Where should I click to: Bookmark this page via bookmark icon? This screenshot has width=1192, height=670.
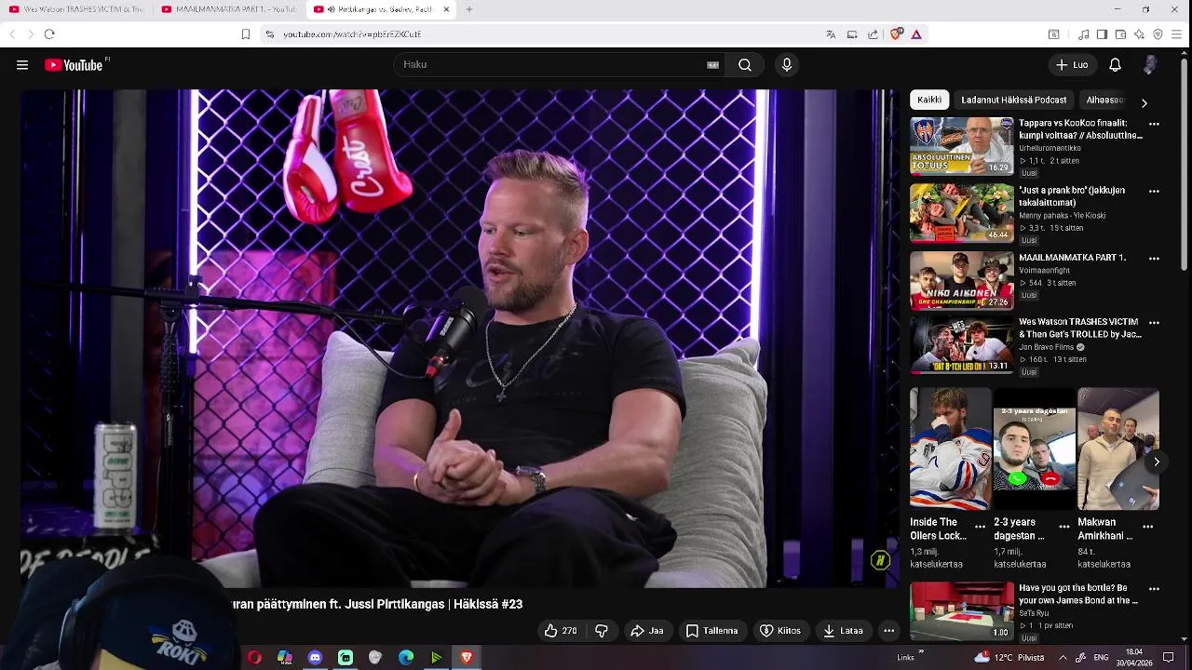246,34
